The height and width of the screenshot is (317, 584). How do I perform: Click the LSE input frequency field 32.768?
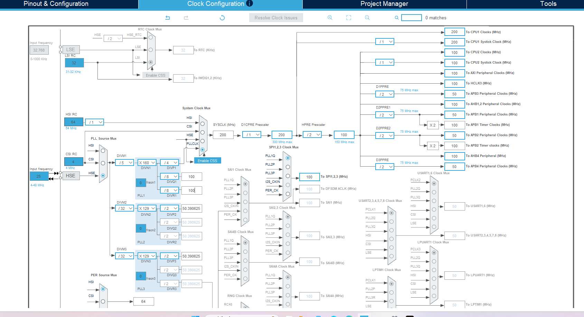tap(39, 50)
